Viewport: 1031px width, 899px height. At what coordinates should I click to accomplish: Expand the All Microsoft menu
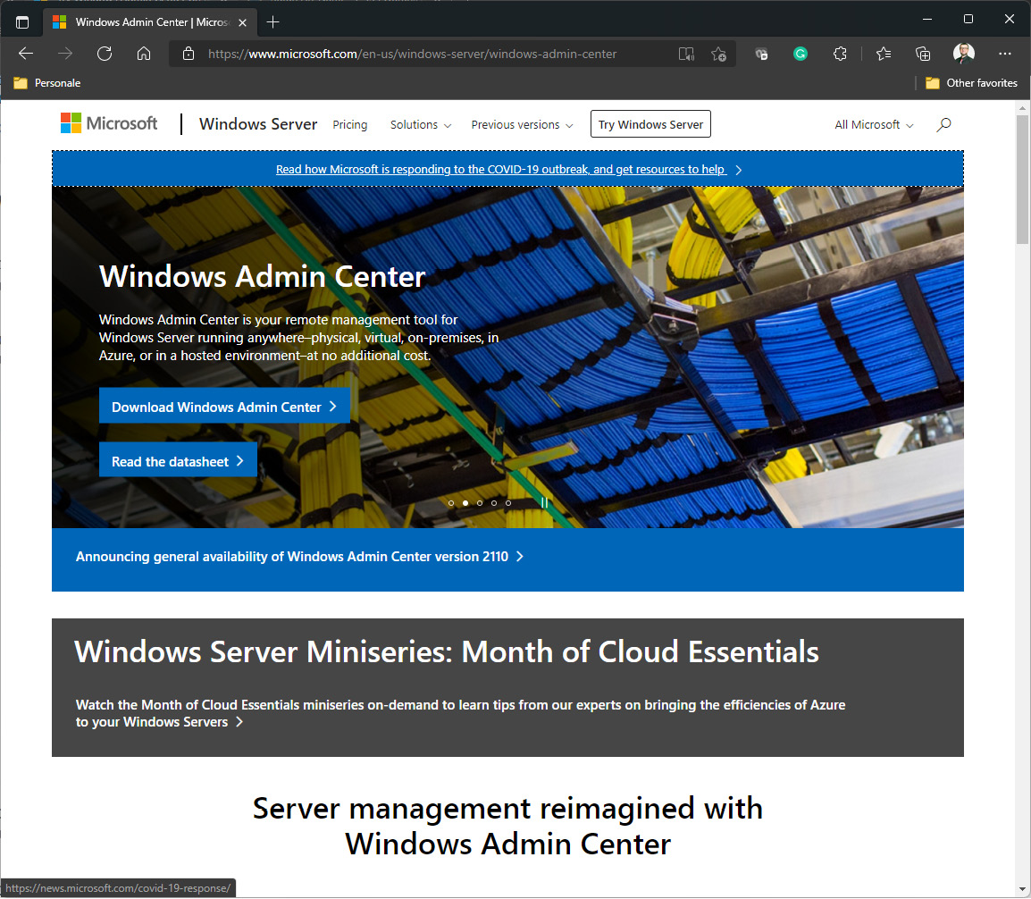point(874,125)
